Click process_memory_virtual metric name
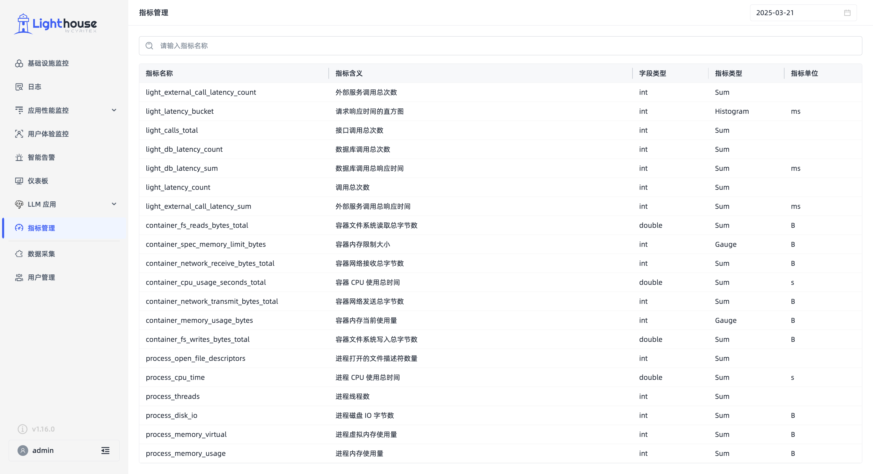Screen dimensions: 873x474 (186, 434)
